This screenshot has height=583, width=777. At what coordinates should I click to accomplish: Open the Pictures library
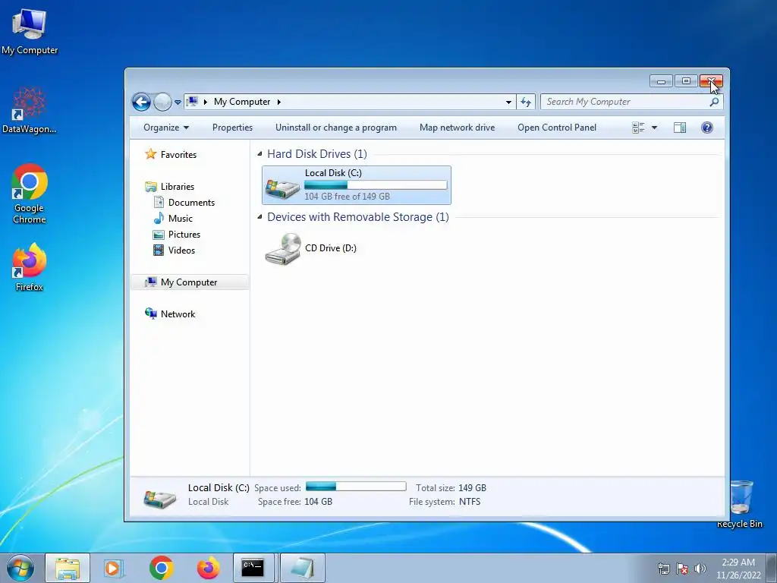177,234
